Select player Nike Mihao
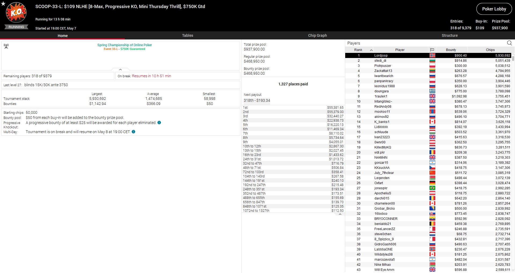This screenshot has height=273, width=515. point(428,265)
